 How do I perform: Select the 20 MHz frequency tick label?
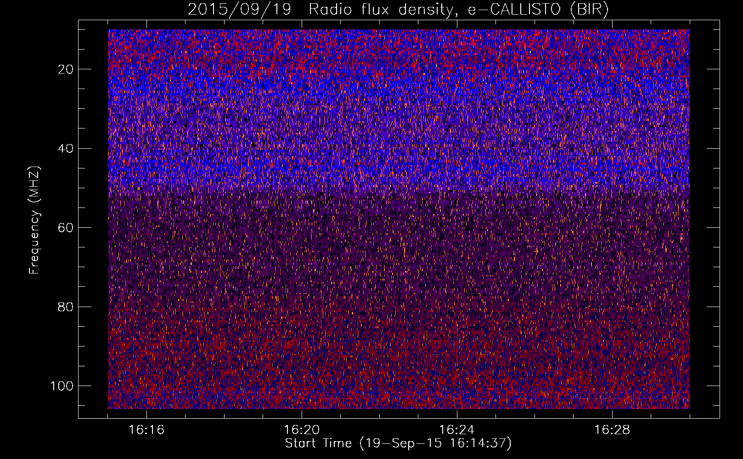pyautogui.click(x=66, y=69)
